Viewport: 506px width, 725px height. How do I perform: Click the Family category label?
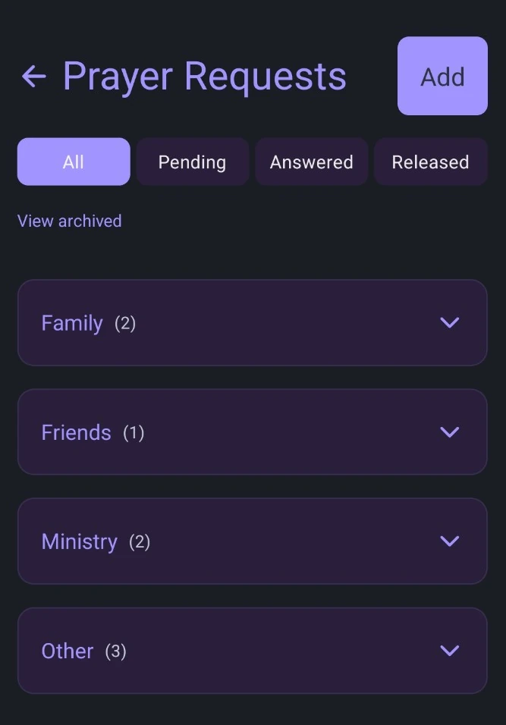click(x=72, y=323)
